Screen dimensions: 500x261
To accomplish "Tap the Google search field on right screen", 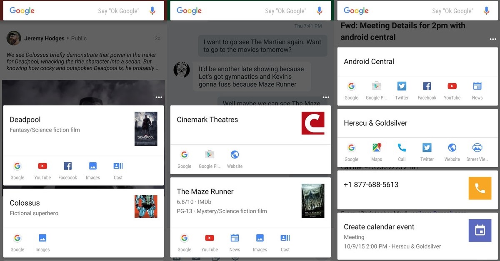I will (x=417, y=11).
